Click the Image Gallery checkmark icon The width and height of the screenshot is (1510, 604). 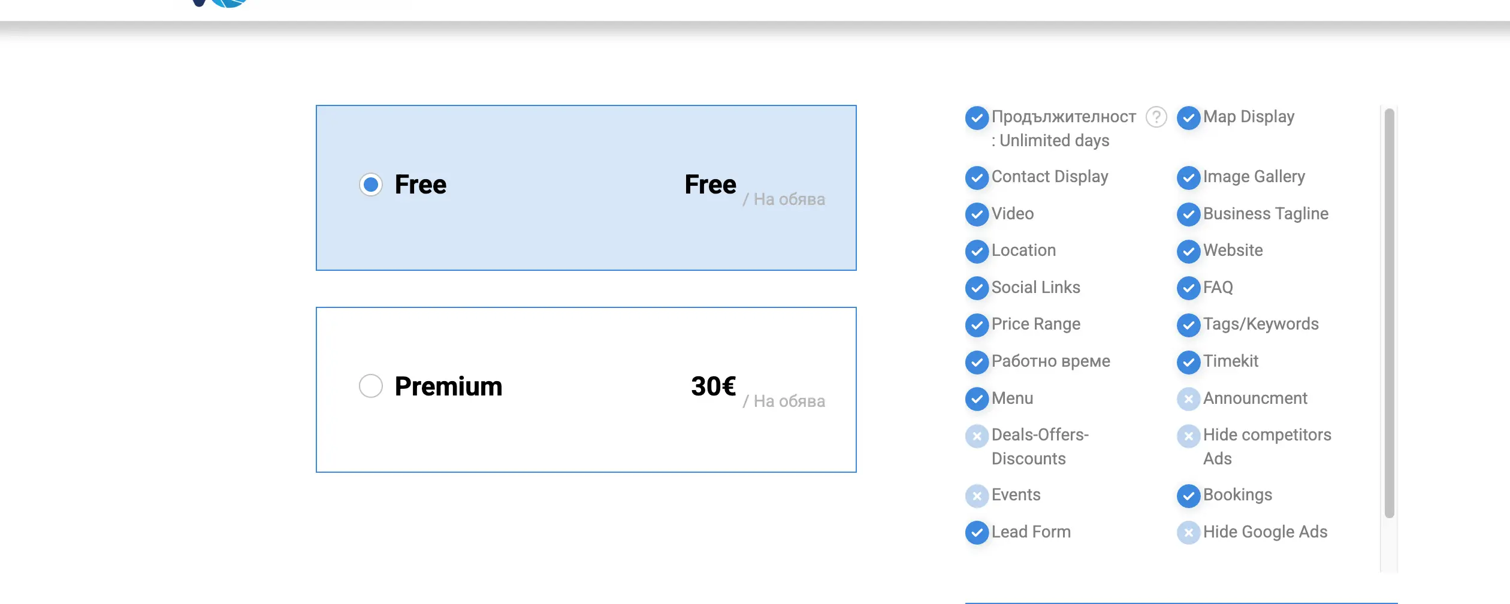coord(1188,178)
